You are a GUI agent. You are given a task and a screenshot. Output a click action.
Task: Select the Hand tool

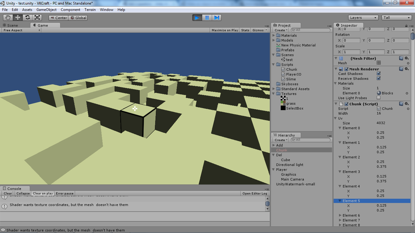(x=8, y=18)
